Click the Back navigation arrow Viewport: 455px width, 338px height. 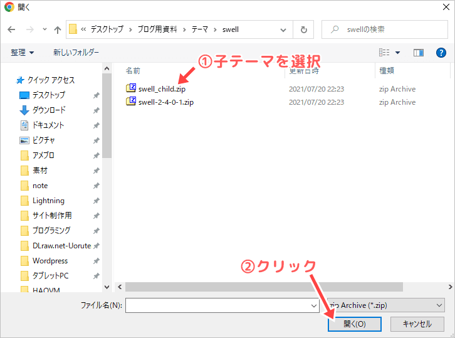click(x=12, y=29)
